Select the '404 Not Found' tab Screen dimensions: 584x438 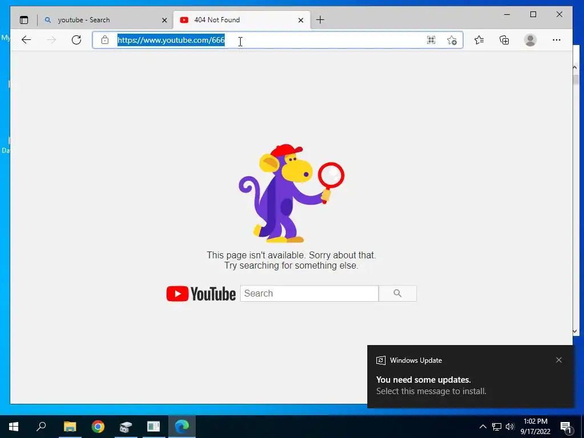click(x=241, y=20)
